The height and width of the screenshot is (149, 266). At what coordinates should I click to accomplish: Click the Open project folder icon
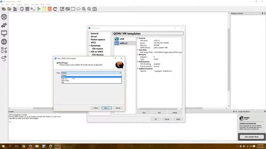click(x=9, y=9)
